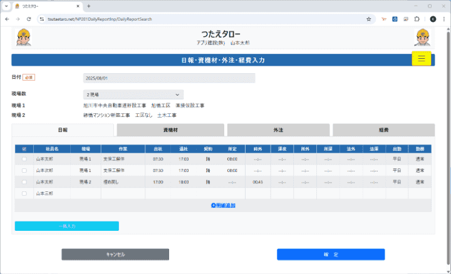Click the worker mascot icon at top right
The image size is (451, 274).
click(423, 38)
